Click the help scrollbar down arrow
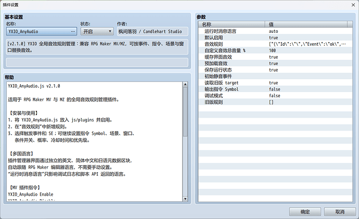359x219 pixels. tap(185, 199)
